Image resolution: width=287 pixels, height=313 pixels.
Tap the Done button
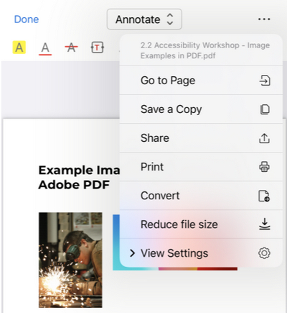27,19
